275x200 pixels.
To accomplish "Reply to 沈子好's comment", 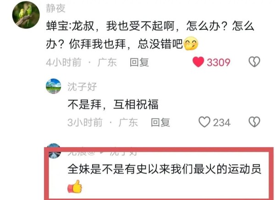I will [160, 122].
